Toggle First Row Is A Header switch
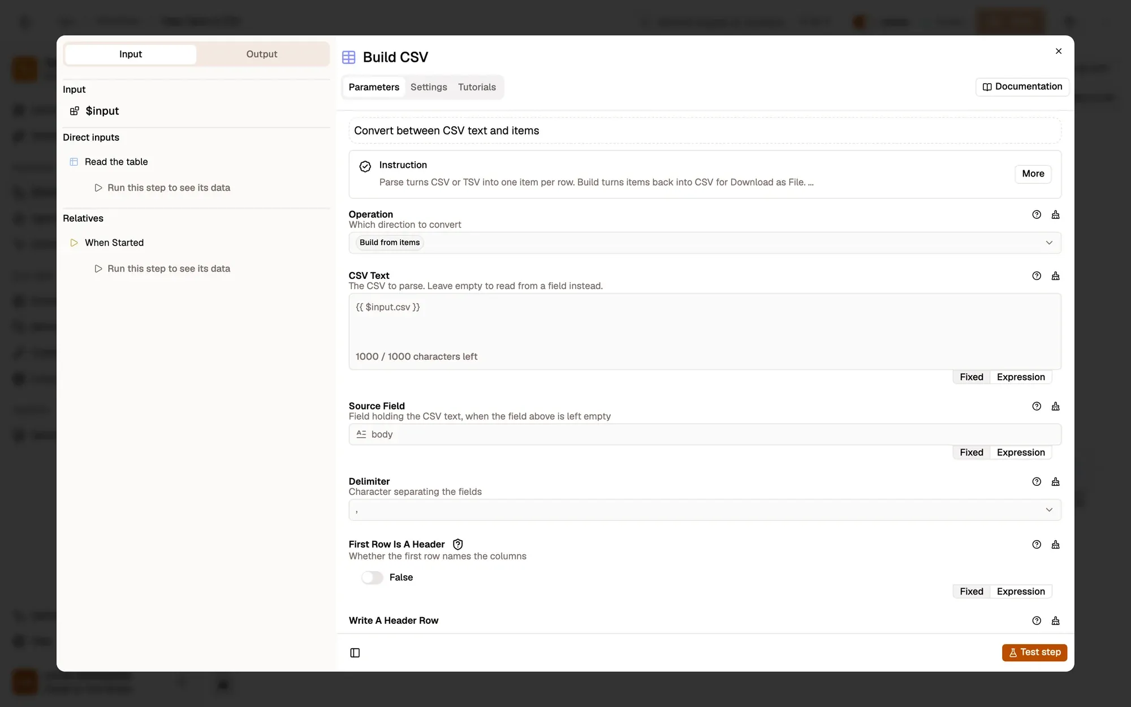The width and height of the screenshot is (1131, 707). pyautogui.click(x=372, y=577)
